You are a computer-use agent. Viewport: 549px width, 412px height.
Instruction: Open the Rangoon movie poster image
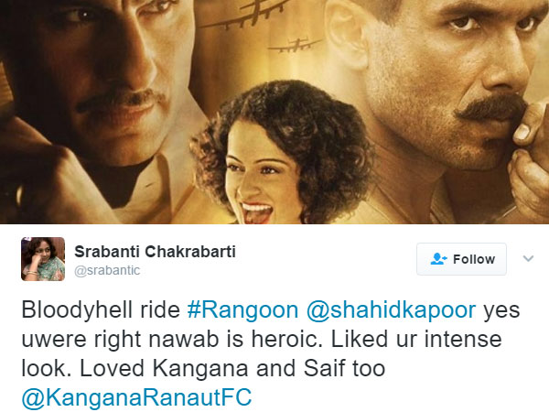pos(274,112)
